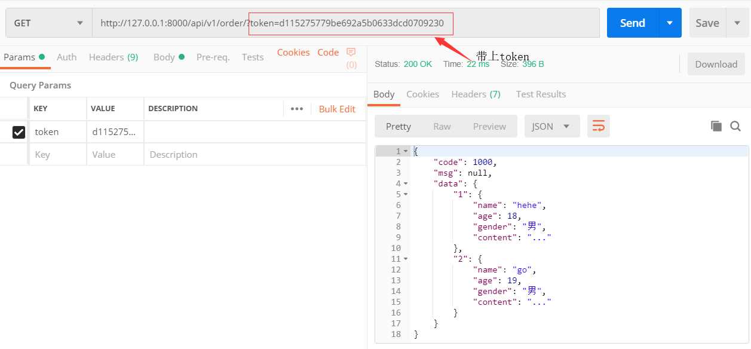Select the Pretty view mode

[399, 126]
